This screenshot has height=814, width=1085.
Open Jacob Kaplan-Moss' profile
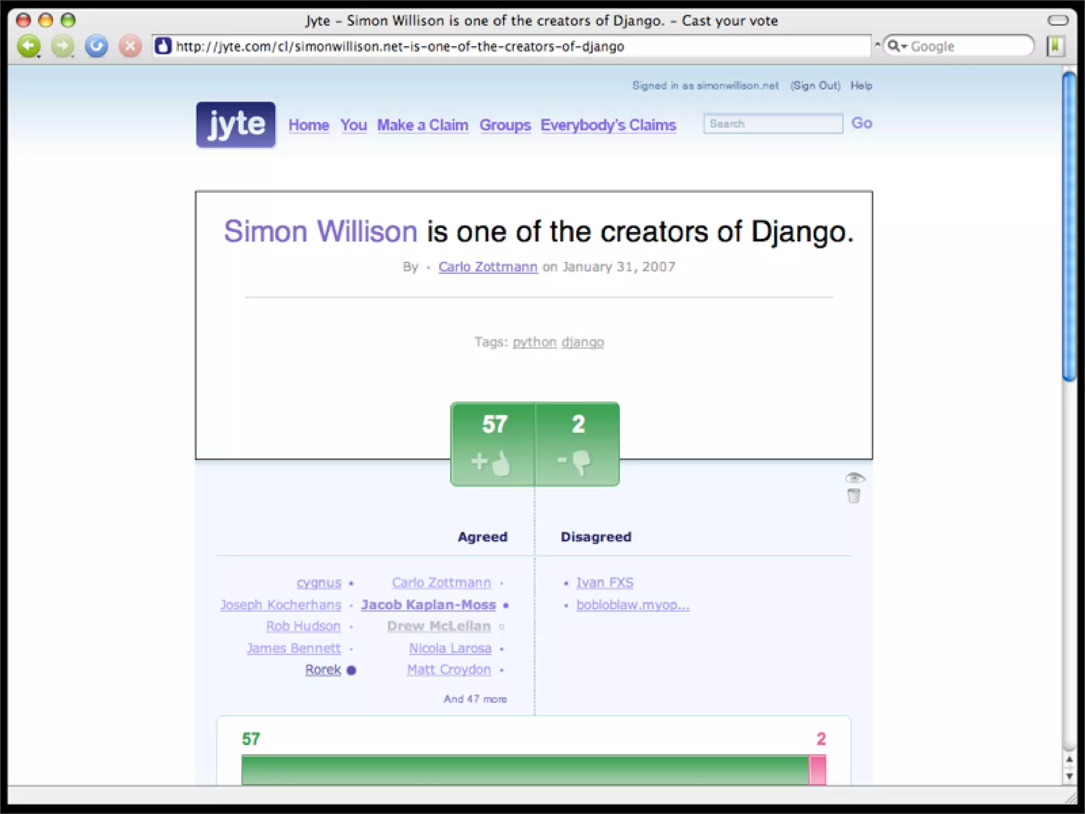click(429, 605)
